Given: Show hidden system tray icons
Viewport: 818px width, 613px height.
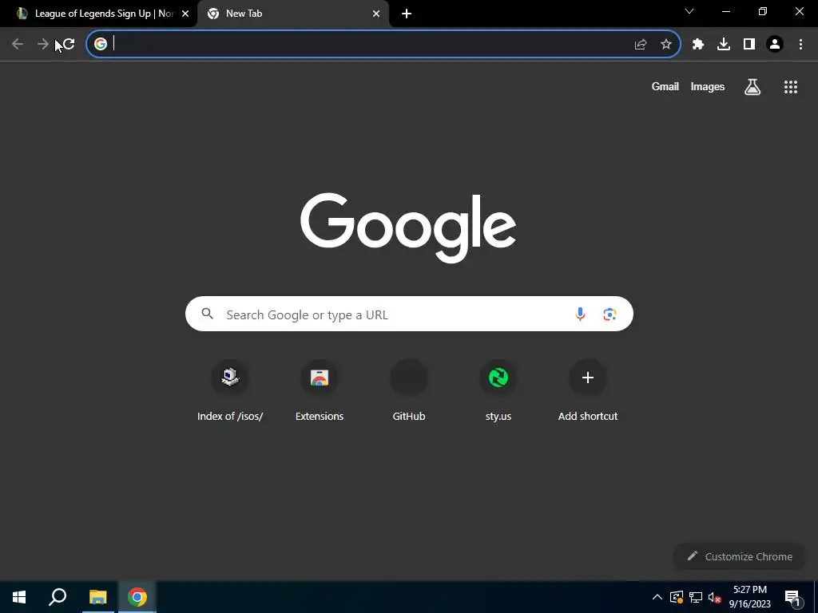Looking at the screenshot, I should click(x=657, y=597).
